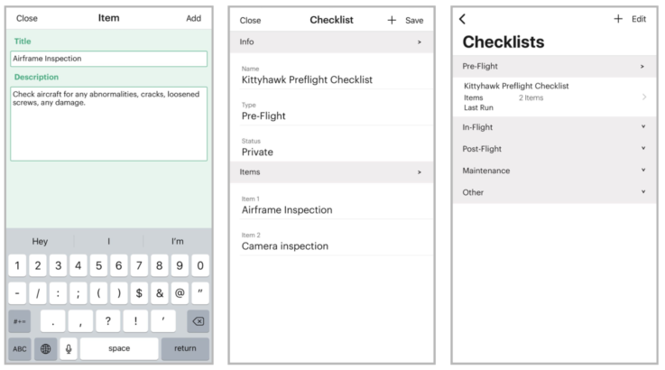Viewport: 665px width, 370px height.
Task: Tap the plus icon next to Save
Action: pos(392,20)
